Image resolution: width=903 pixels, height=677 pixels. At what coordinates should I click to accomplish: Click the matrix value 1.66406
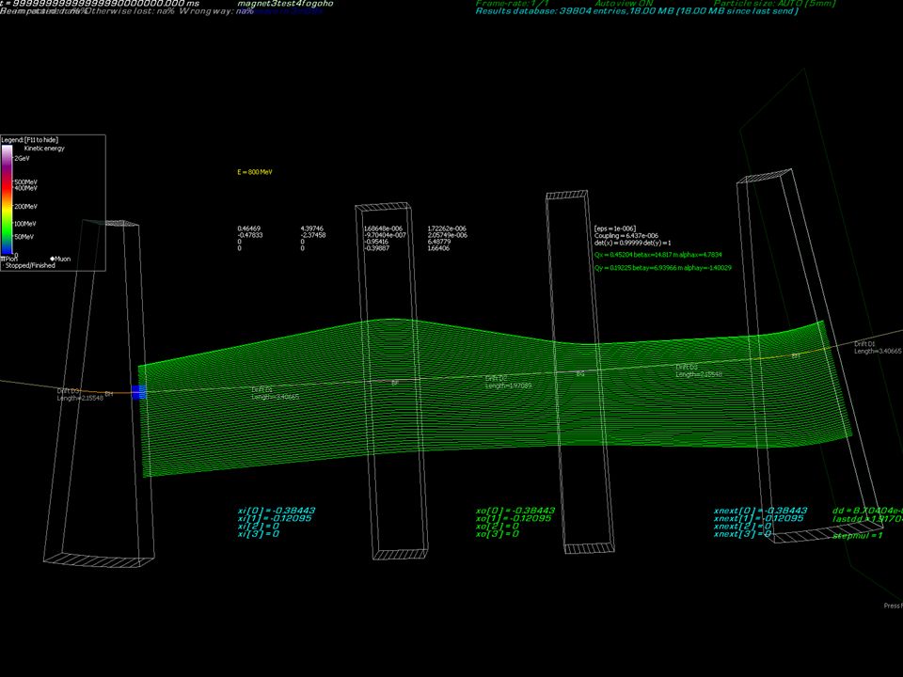coord(439,248)
